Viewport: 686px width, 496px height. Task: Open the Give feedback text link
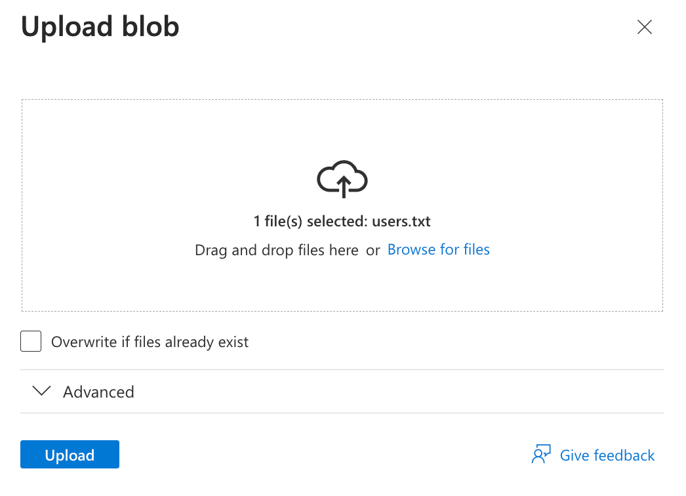coord(607,455)
